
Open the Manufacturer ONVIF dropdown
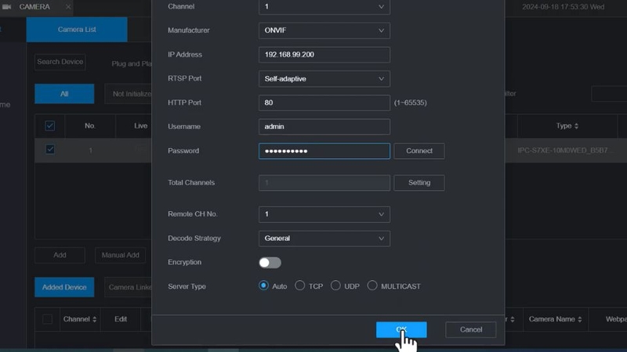coord(324,31)
